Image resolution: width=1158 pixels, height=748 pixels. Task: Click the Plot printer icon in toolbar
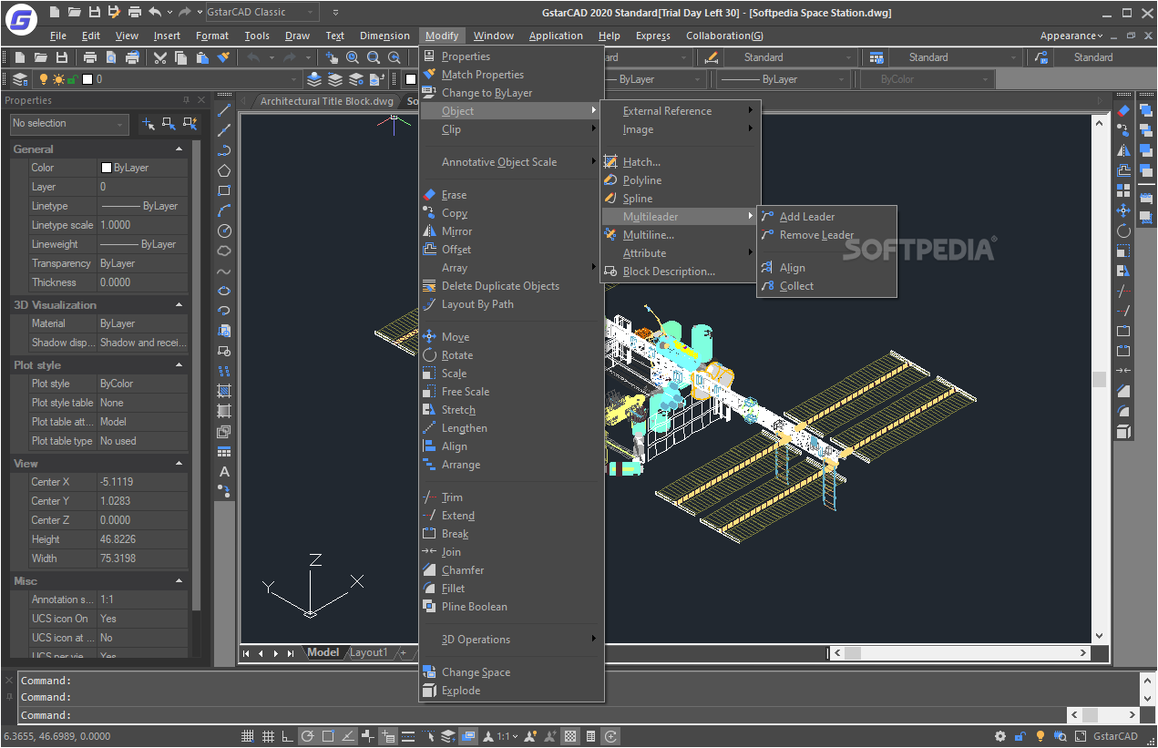coord(90,57)
